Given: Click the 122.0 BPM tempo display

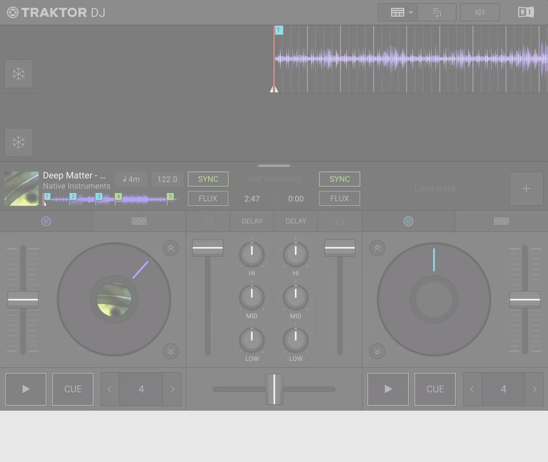Looking at the screenshot, I should [167, 179].
